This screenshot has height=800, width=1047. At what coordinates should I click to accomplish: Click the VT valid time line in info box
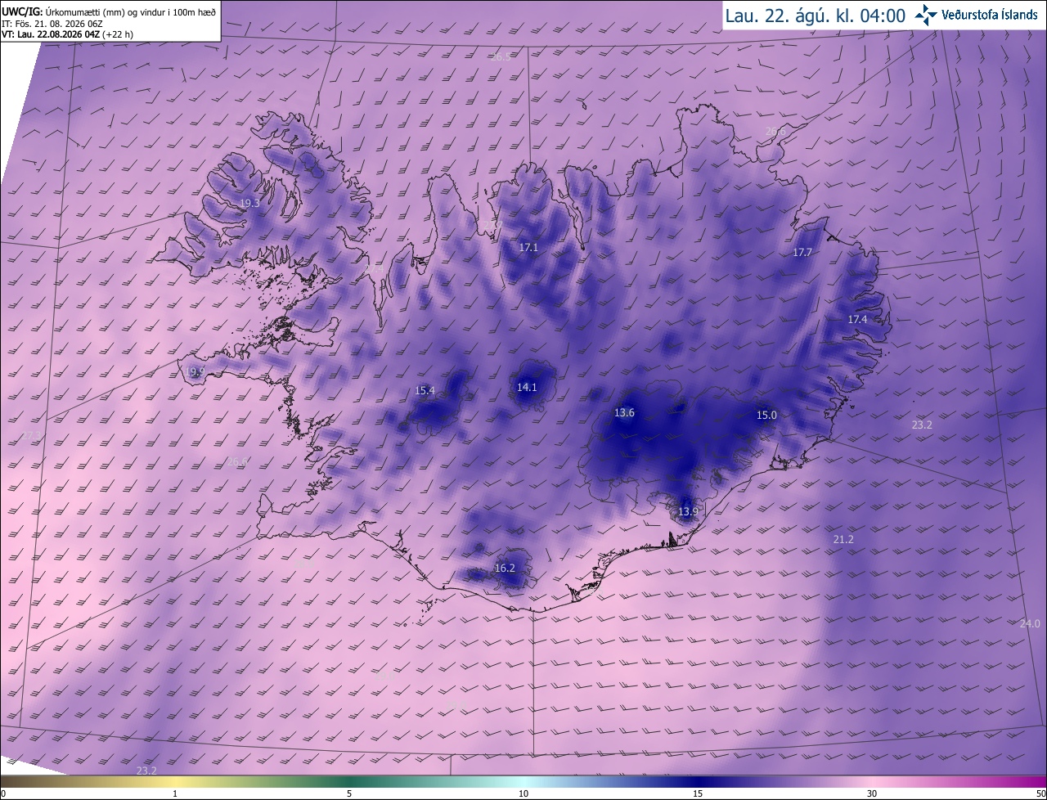(68, 34)
